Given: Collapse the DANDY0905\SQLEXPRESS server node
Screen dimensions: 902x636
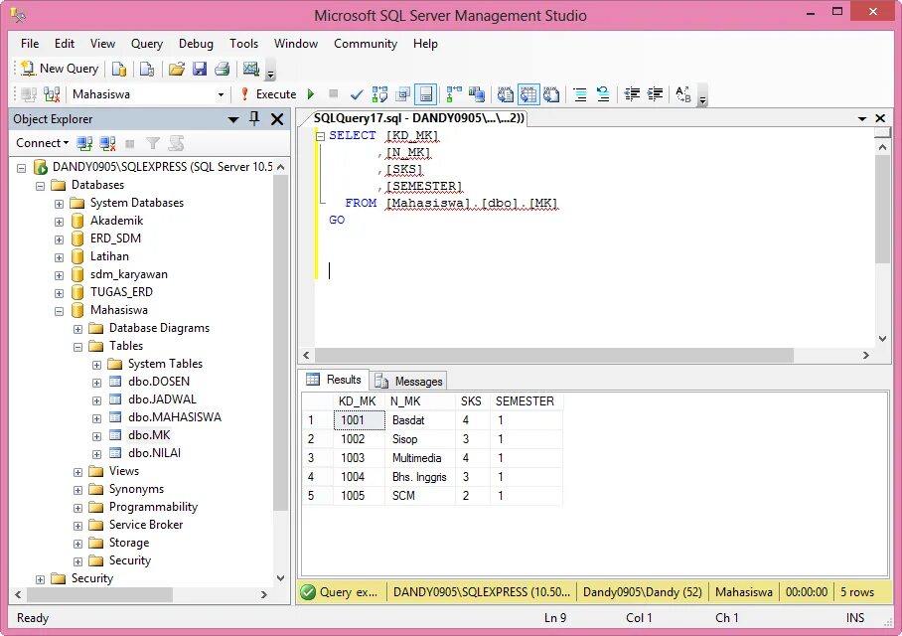Looking at the screenshot, I should pyautogui.click(x=21, y=168).
